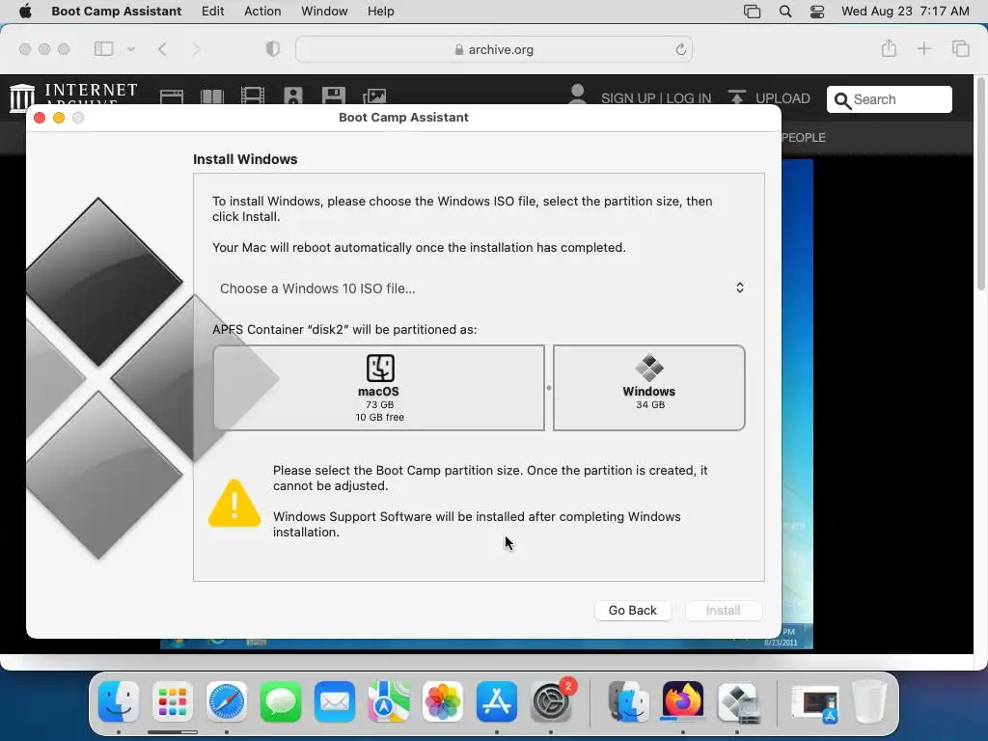Click the user avatar icon on archive.org
988x741 pixels.
(x=577, y=95)
